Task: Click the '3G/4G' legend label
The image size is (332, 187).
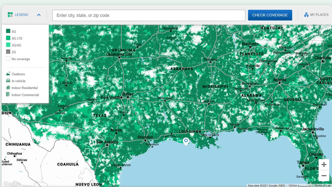Action: click(x=16, y=45)
